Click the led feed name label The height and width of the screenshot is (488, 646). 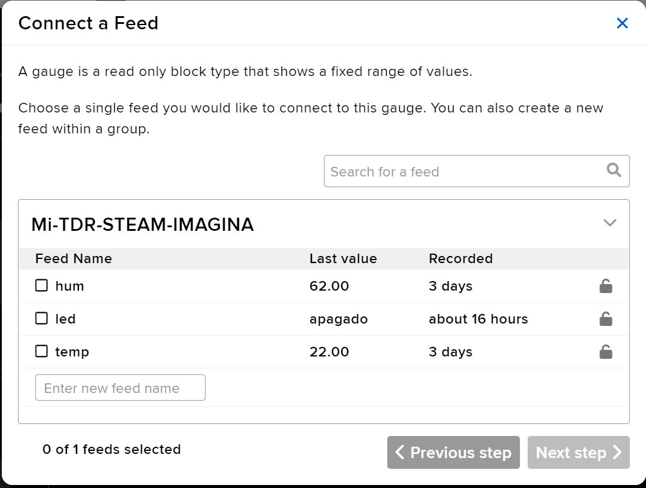(66, 319)
